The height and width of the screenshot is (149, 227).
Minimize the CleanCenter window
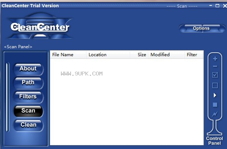click(x=211, y=6)
